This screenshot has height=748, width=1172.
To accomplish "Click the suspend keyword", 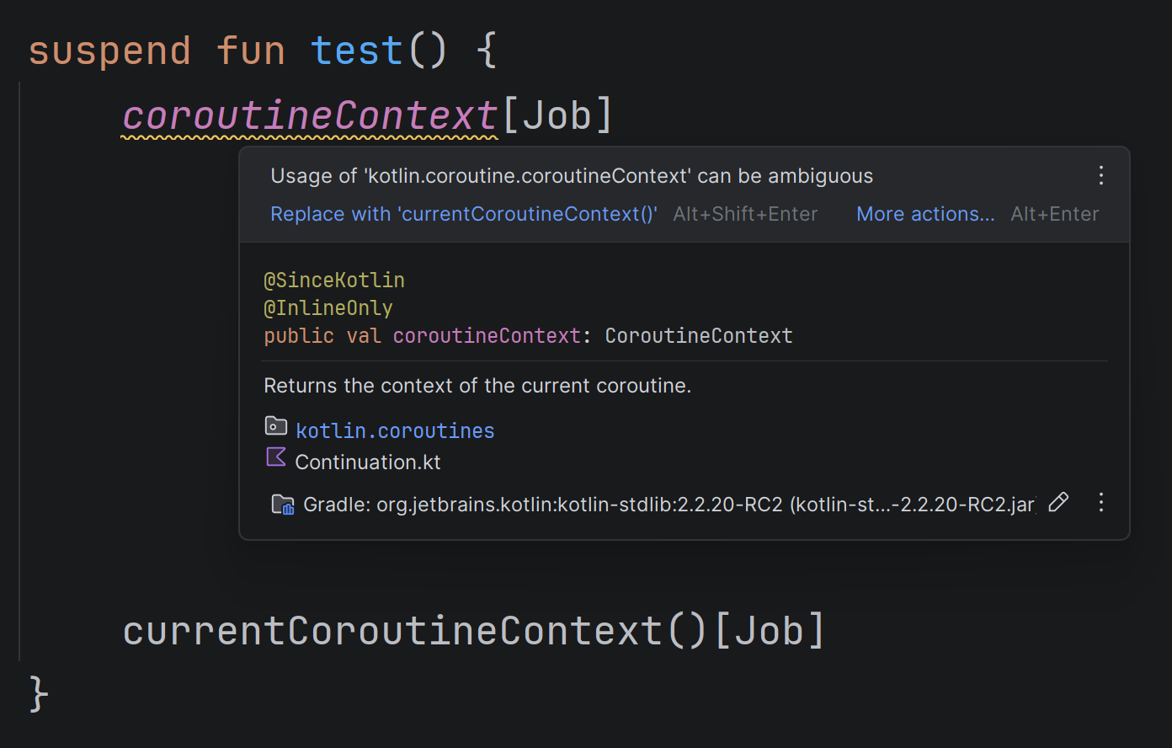I will tap(109, 51).
